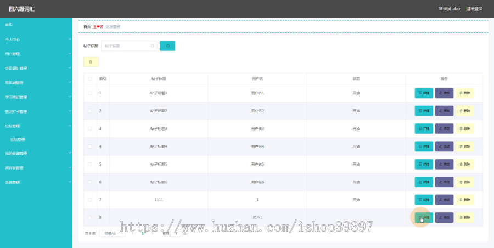Viewport: 494px width, 248px height.
Task: Click the 帖子标题3 cell in the table
Action: pos(159,128)
